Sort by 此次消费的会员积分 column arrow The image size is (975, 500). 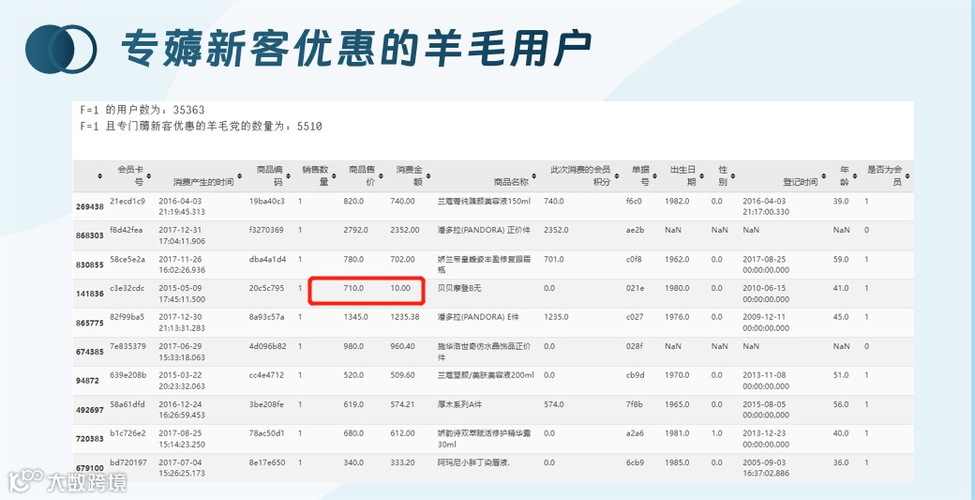click(x=617, y=176)
